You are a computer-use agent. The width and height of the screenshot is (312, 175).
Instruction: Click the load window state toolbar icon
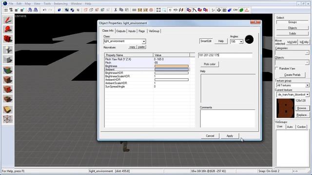30,10
